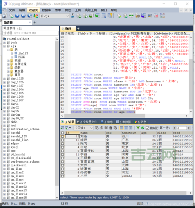Open the user manager person icon
Screen dimensions: 195x208
(x=73, y=16)
